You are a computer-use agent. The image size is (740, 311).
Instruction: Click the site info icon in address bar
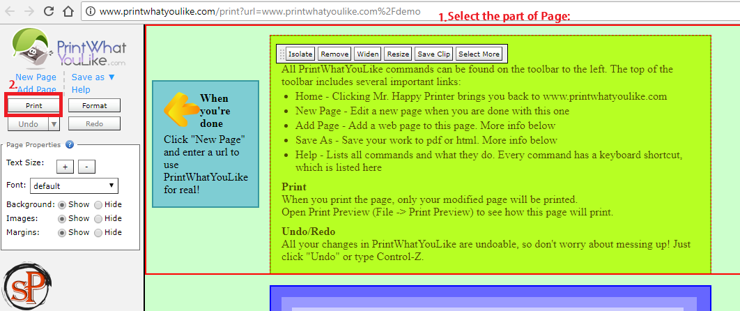[91, 11]
